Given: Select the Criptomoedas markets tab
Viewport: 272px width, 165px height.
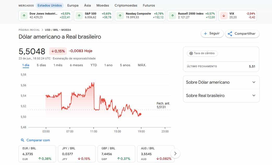Looking at the screenshot, I should (126, 5).
